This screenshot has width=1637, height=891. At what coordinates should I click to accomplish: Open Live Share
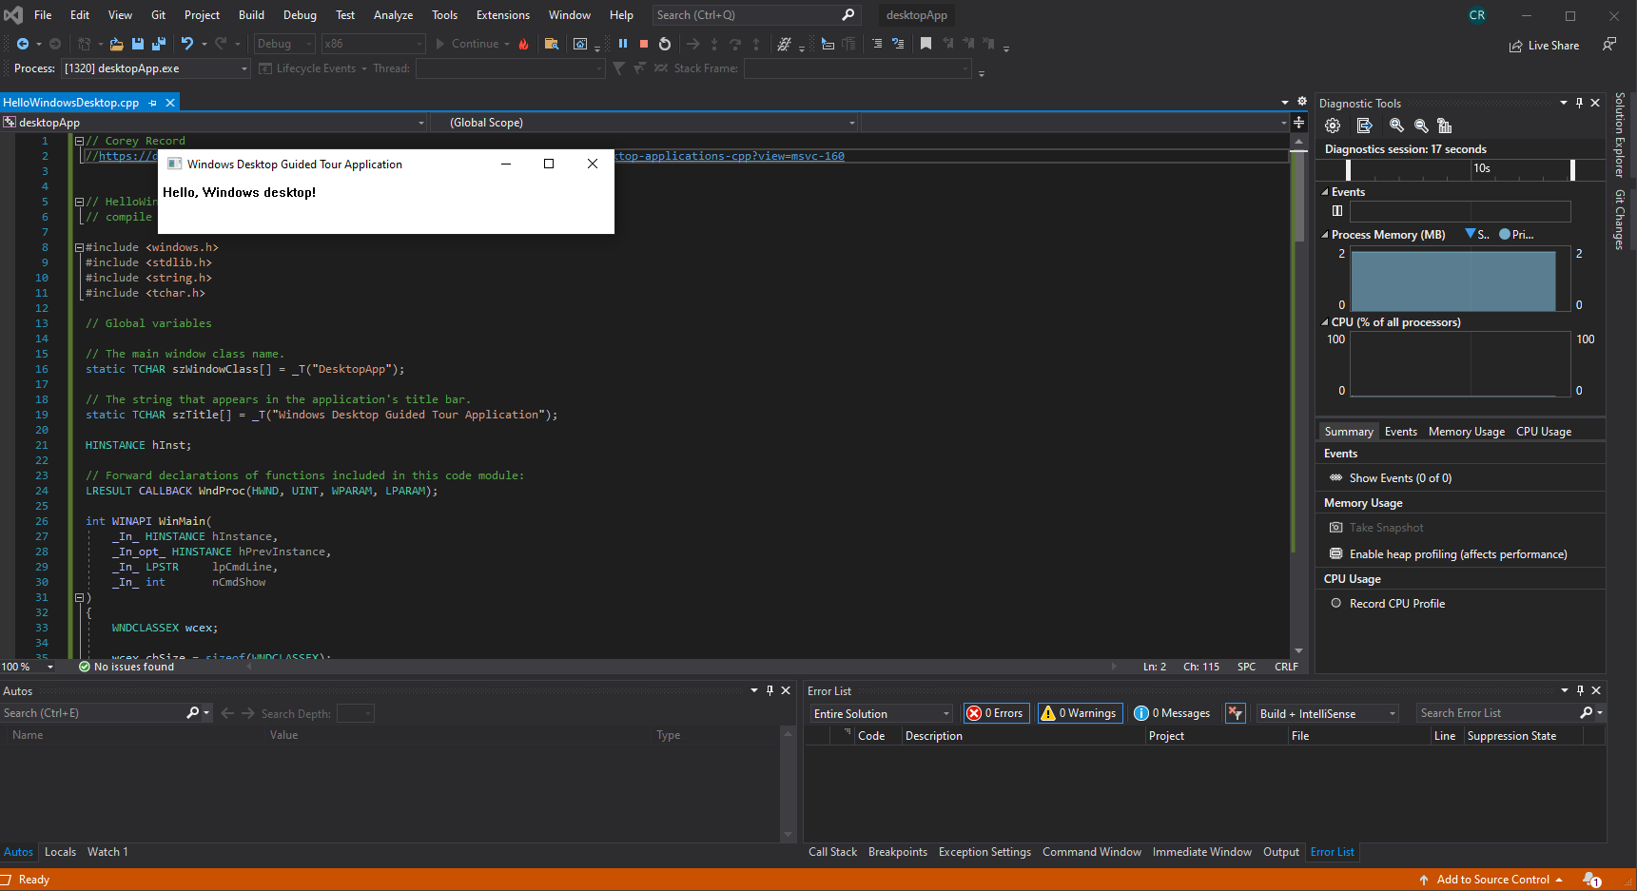[x=1544, y=46]
